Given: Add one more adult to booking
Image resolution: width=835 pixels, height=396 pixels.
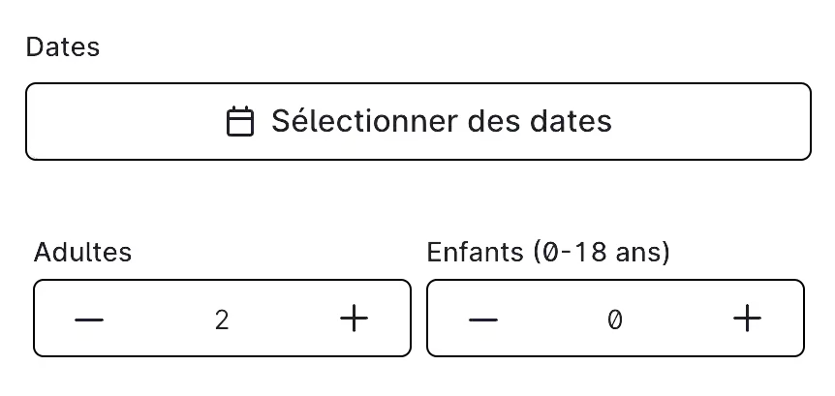Looking at the screenshot, I should [355, 319].
